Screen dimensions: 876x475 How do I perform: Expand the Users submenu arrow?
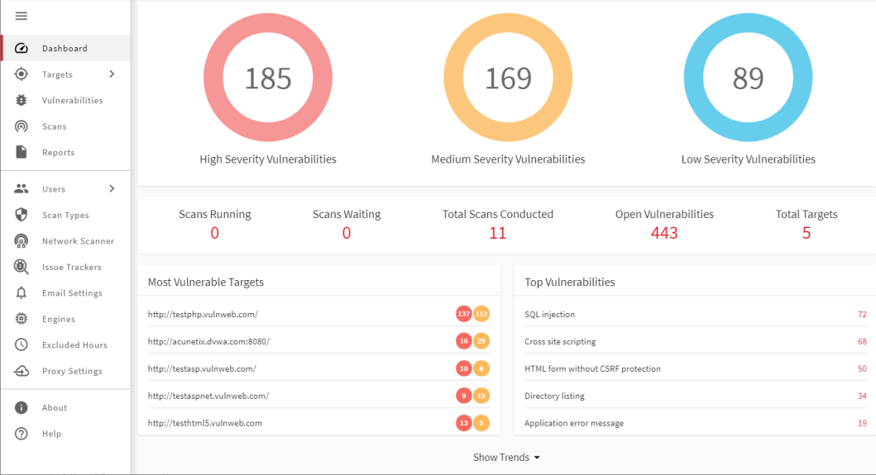112,189
